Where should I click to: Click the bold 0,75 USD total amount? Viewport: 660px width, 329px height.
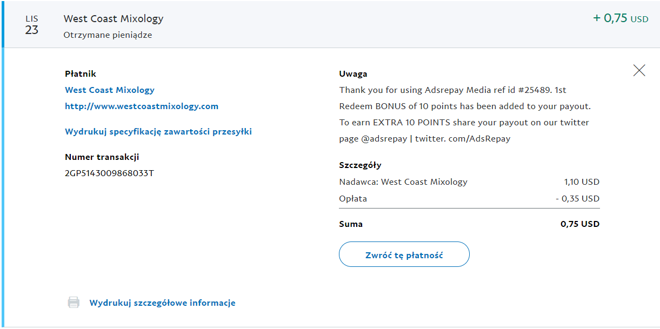580,224
